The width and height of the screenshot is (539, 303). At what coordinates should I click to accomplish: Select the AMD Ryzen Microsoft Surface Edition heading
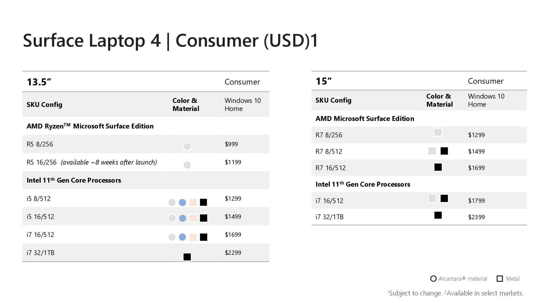(x=90, y=126)
